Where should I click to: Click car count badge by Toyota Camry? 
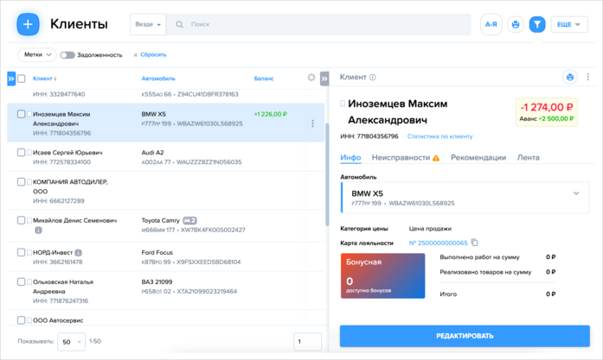pyautogui.click(x=189, y=220)
